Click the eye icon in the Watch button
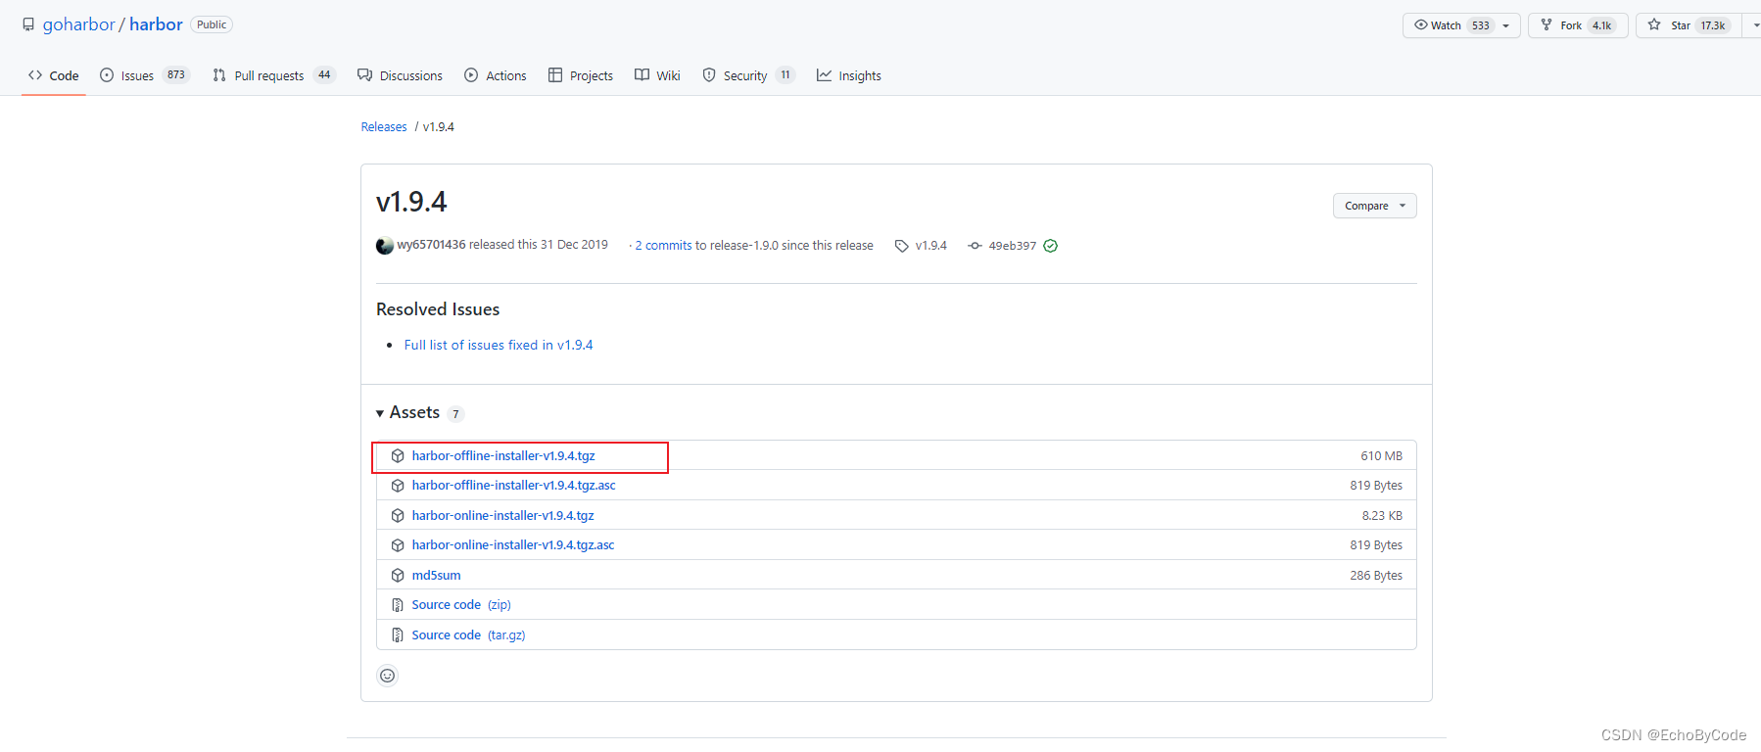Image resolution: width=1761 pixels, height=752 pixels. coord(1421,24)
